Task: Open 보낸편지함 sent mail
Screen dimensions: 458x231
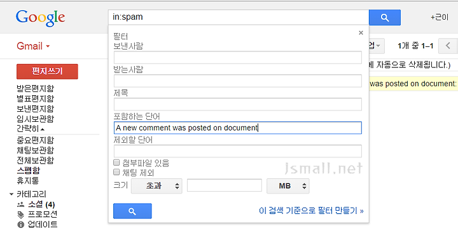Action: 36,109
